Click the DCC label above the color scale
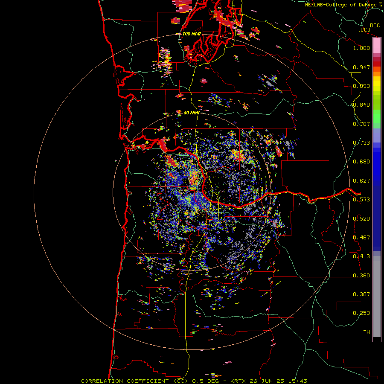Screen dimensions: 384x384 pos(375,26)
